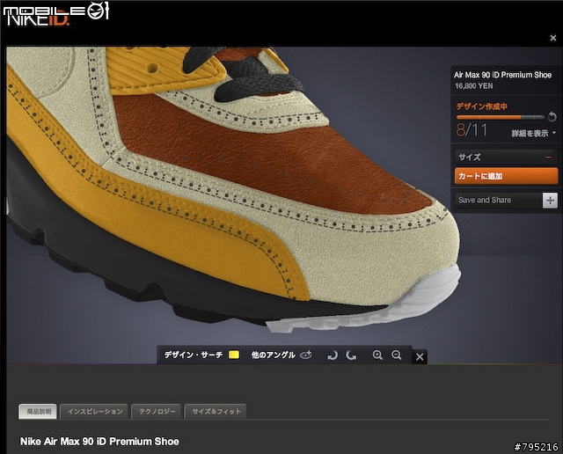Open the インスピレーション tab
This screenshot has width=563, height=454.
[x=95, y=411]
